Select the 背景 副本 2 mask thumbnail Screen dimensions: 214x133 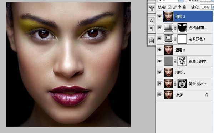coord(182,84)
